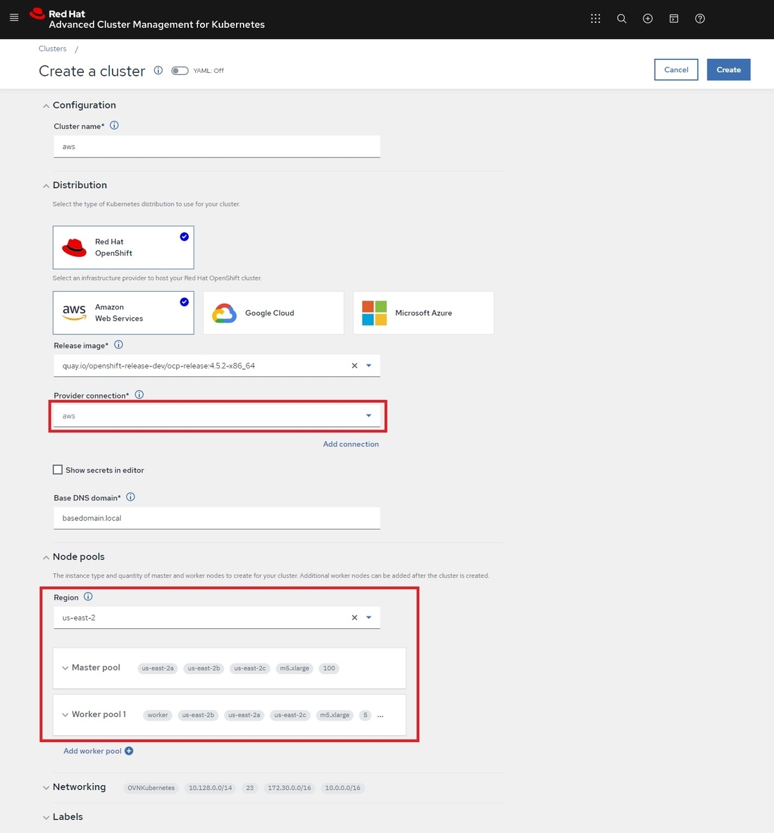Click the Cancel button

click(x=676, y=69)
